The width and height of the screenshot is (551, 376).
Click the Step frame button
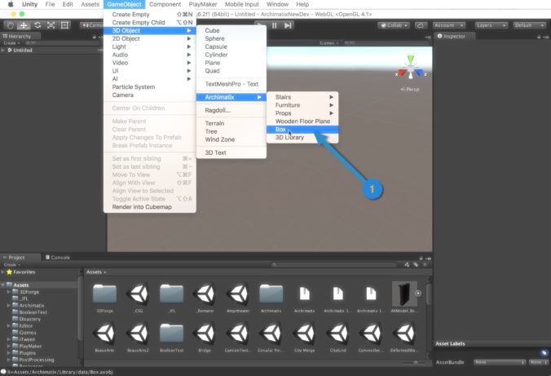[x=288, y=25]
